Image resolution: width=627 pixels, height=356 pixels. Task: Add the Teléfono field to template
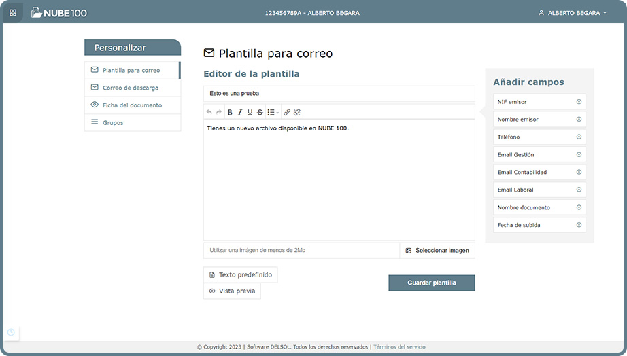pyautogui.click(x=579, y=137)
